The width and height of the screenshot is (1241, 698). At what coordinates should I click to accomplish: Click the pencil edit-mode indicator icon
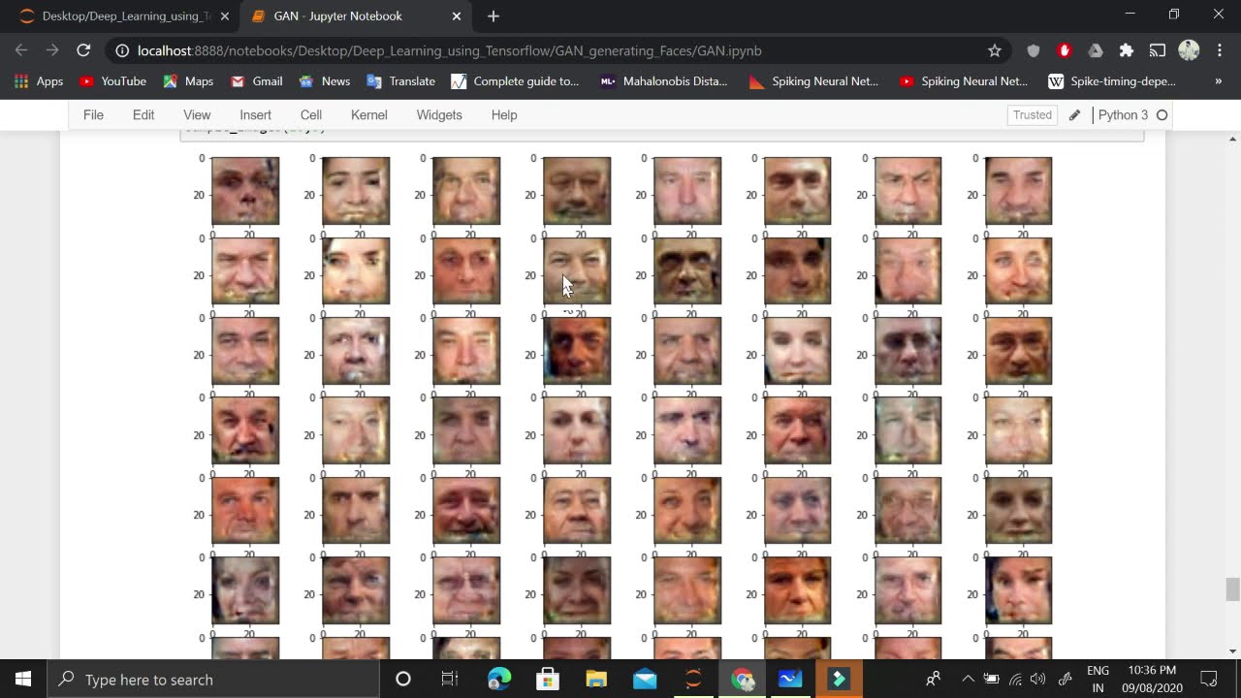[1074, 114]
